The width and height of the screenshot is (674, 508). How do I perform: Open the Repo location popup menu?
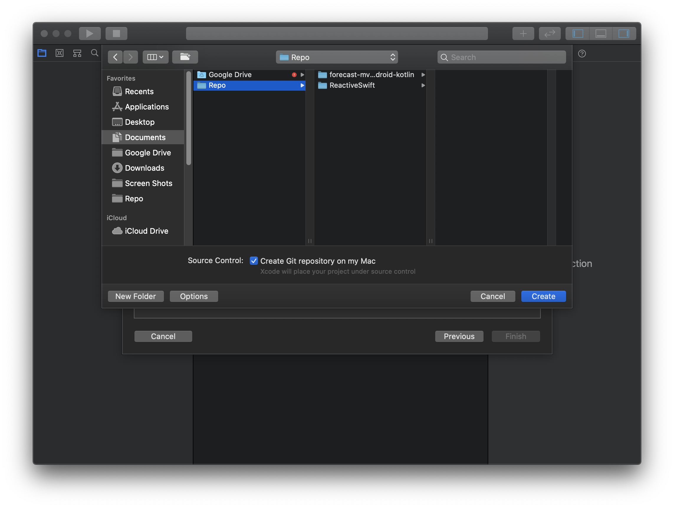click(337, 57)
